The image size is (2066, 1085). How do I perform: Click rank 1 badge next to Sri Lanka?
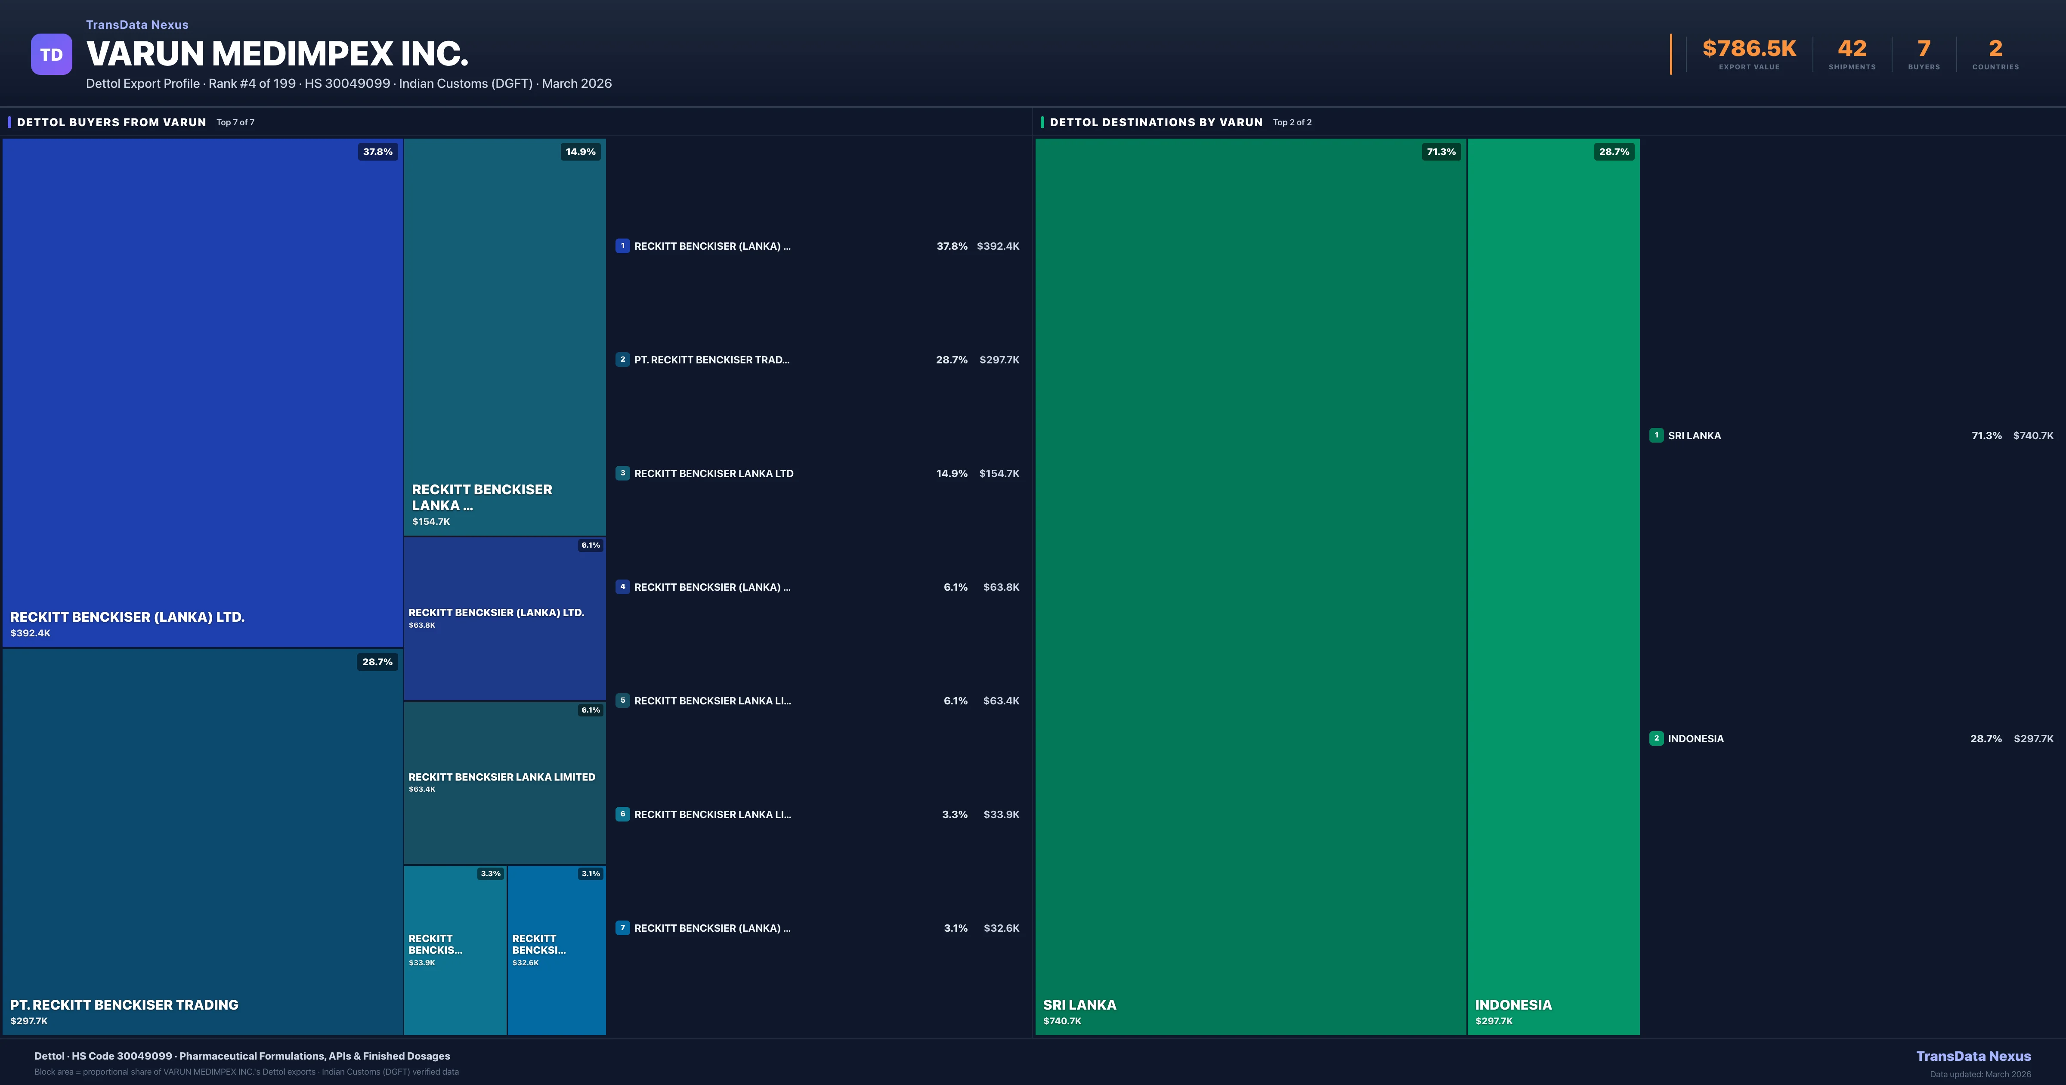(x=1656, y=436)
